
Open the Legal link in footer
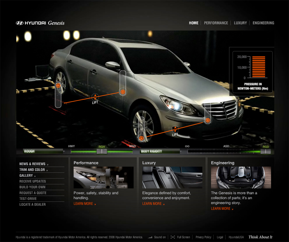click(x=220, y=237)
